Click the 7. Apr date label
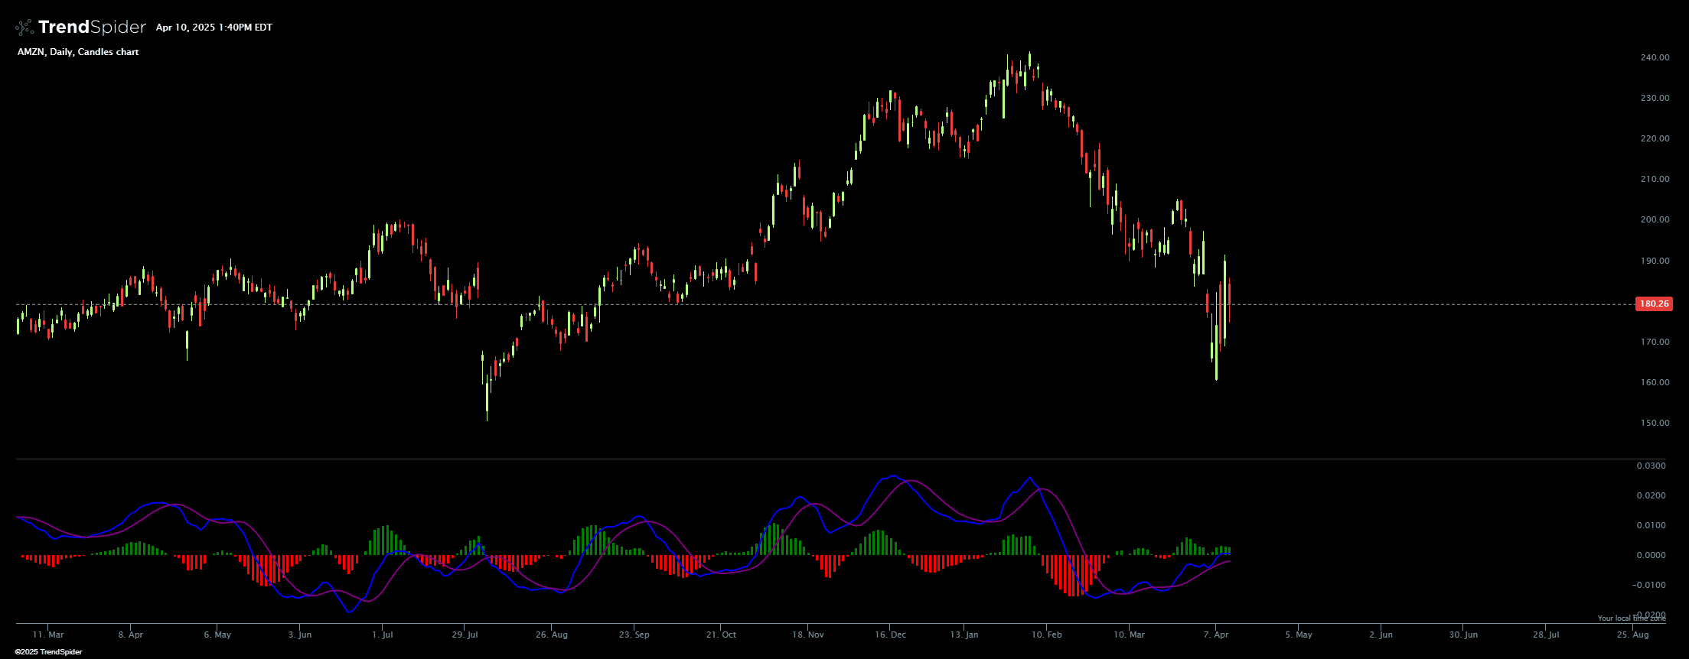1689x659 pixels. [x=1216, y=635]
